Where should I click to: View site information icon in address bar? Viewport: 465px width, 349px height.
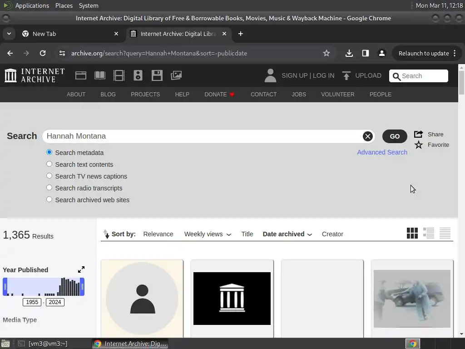pyautogui.click(x=62, y=53)
